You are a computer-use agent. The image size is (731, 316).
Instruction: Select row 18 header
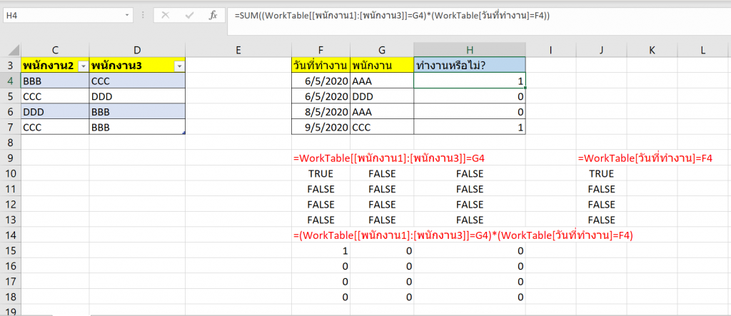tap(10, 297)
